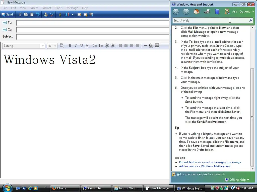257x192 pixels.
Task: Click the Help window scroll down arrow
Action: (x=252, y=169)
